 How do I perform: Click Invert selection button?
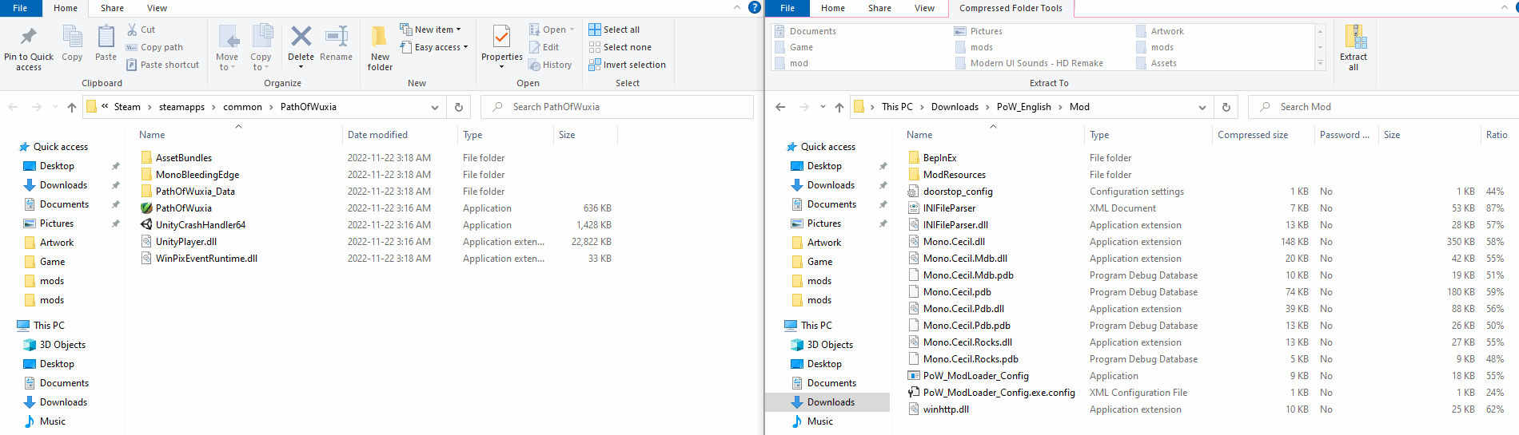tap(627, 65)
